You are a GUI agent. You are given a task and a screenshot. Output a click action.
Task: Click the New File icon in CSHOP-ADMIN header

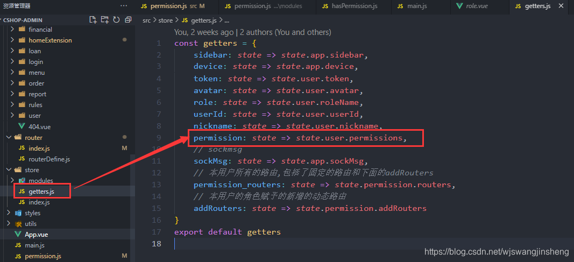[x=93, y=20]
